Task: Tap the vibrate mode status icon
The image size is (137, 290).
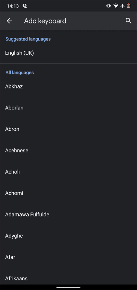Action: point(108,6)
